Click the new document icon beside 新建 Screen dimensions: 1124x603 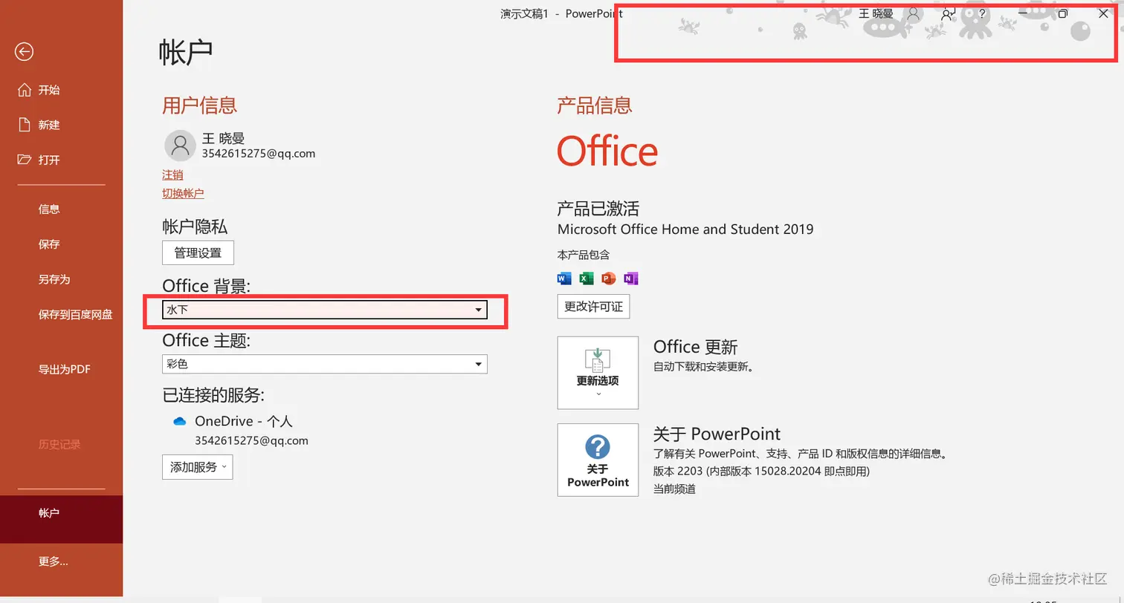point(25,125)
